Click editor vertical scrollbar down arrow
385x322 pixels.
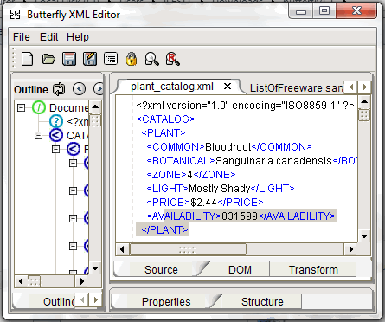tap(364, 236)
